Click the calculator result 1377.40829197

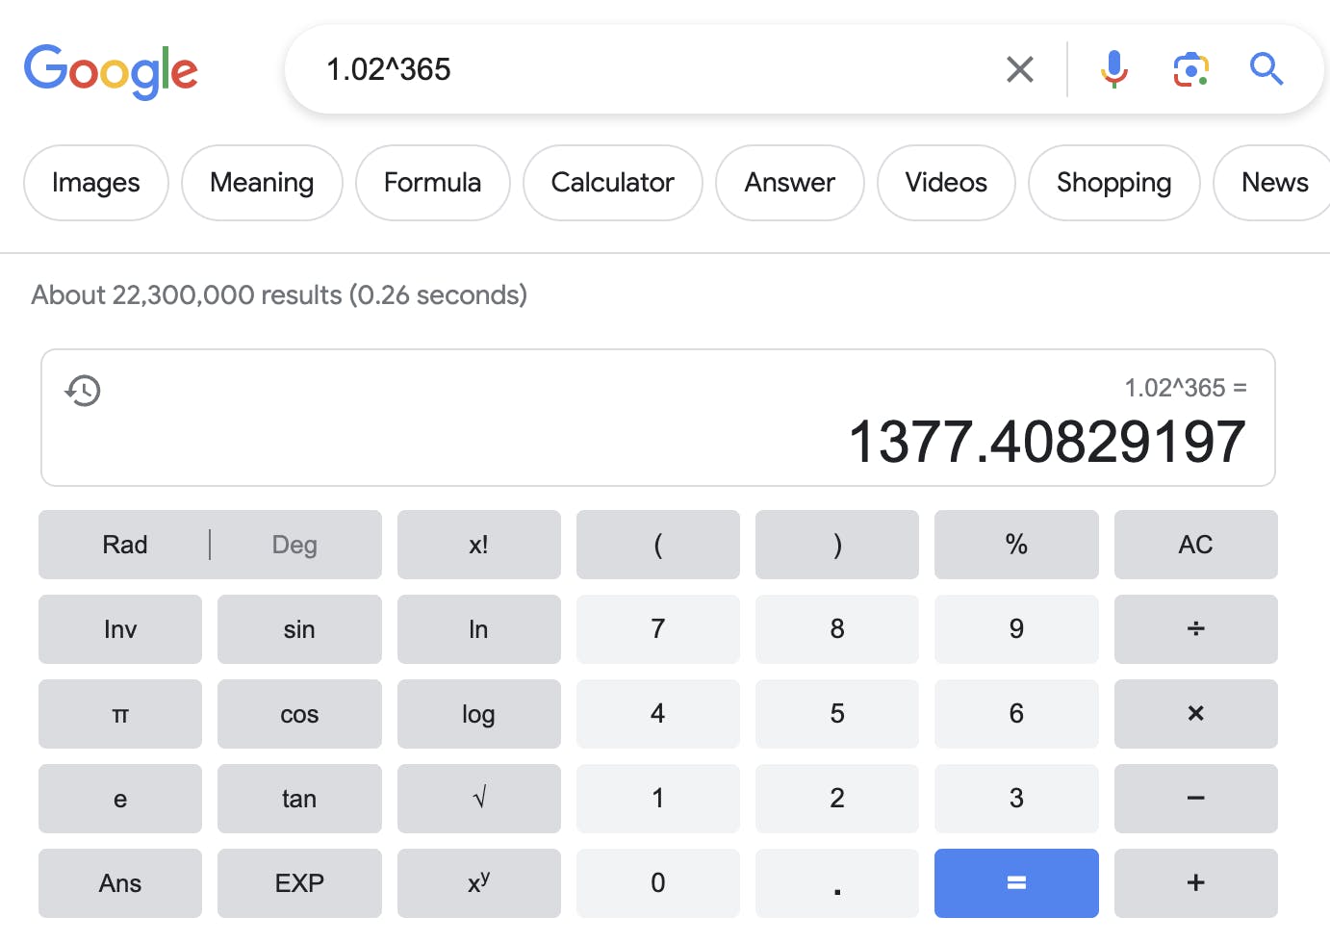(x=1047, y=442)
